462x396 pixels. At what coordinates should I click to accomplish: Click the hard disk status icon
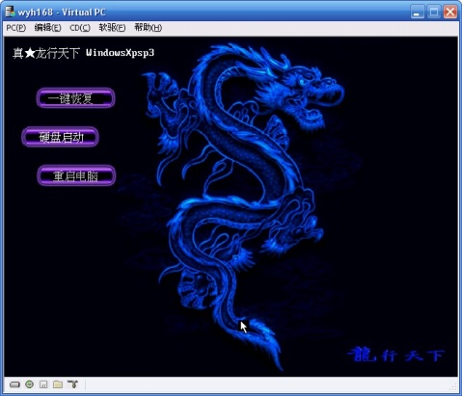pyautogui.click(x=14, y=384)
